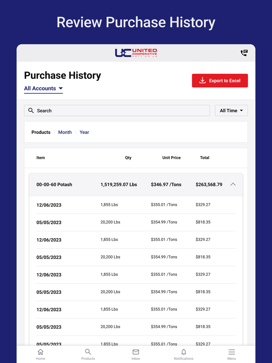Screen dimensions: 272x363
Task: Click the $263,568.79 total
Action: pos(209,185)
